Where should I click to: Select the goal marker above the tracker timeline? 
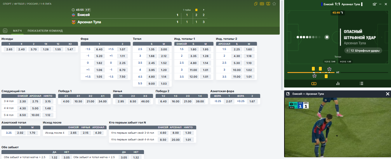[329, 69]
